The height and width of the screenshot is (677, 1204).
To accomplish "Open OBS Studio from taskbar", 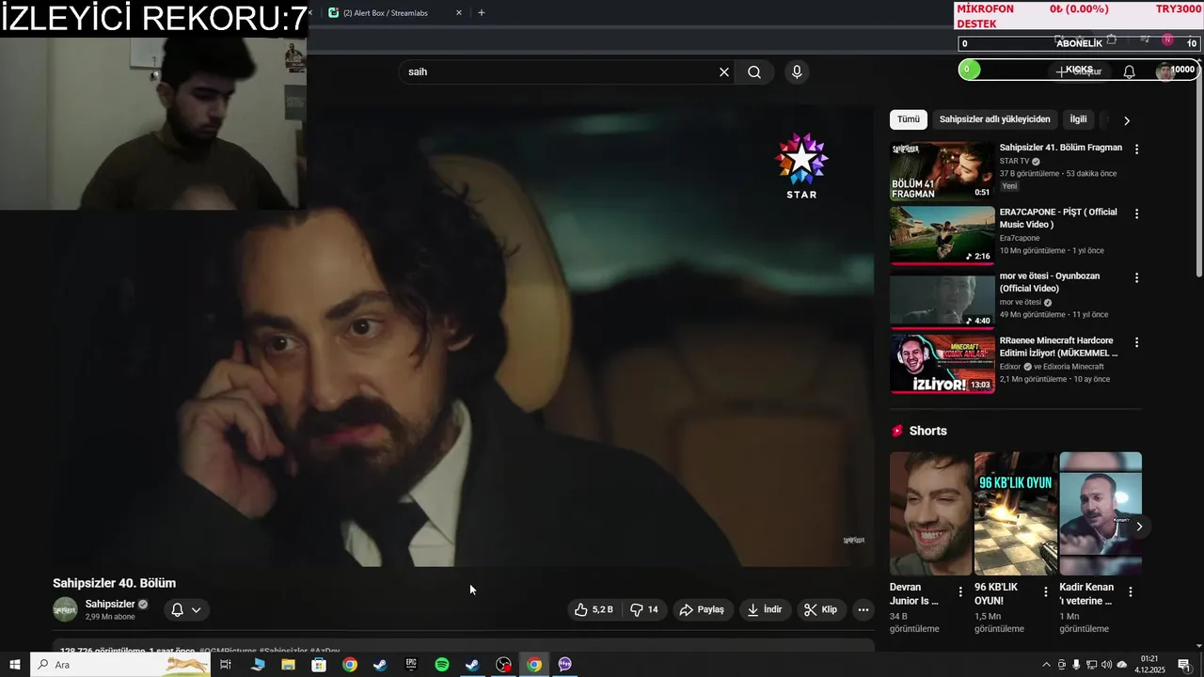I will [x=503, y=665].
